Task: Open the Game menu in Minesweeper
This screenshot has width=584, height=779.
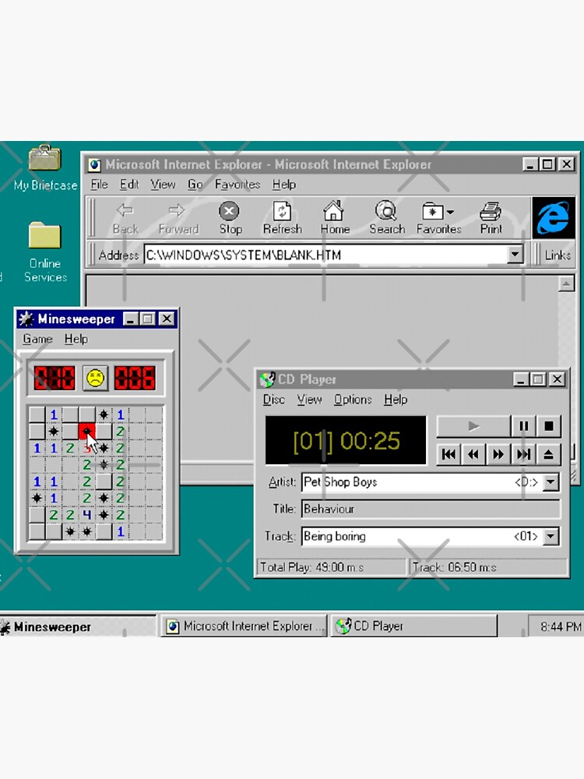Action: pyautogui.click(x=37, y=339)
